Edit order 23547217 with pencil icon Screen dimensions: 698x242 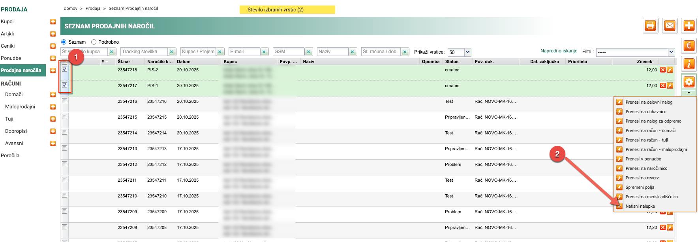point(670,86)
